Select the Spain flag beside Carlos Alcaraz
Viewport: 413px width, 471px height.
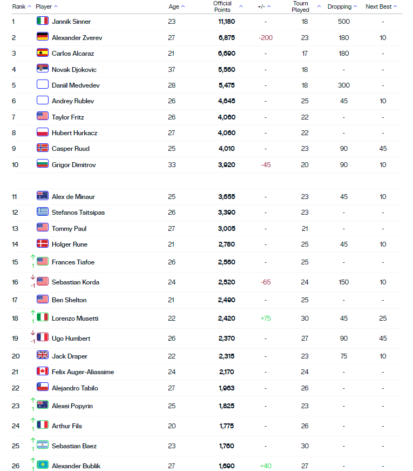pyautogui.click(x=42, y=54)
